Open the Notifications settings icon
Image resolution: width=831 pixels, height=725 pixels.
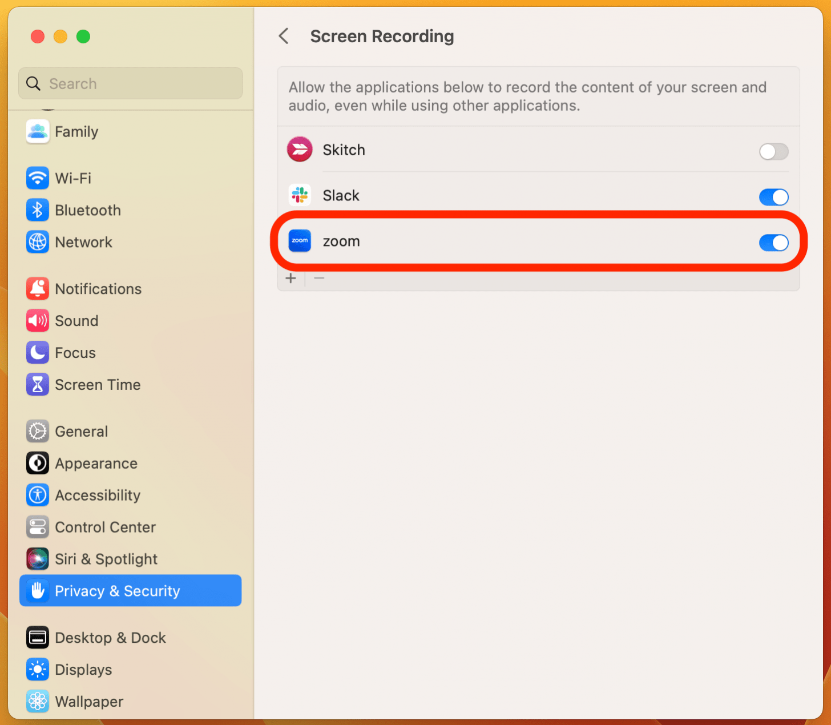37,288
